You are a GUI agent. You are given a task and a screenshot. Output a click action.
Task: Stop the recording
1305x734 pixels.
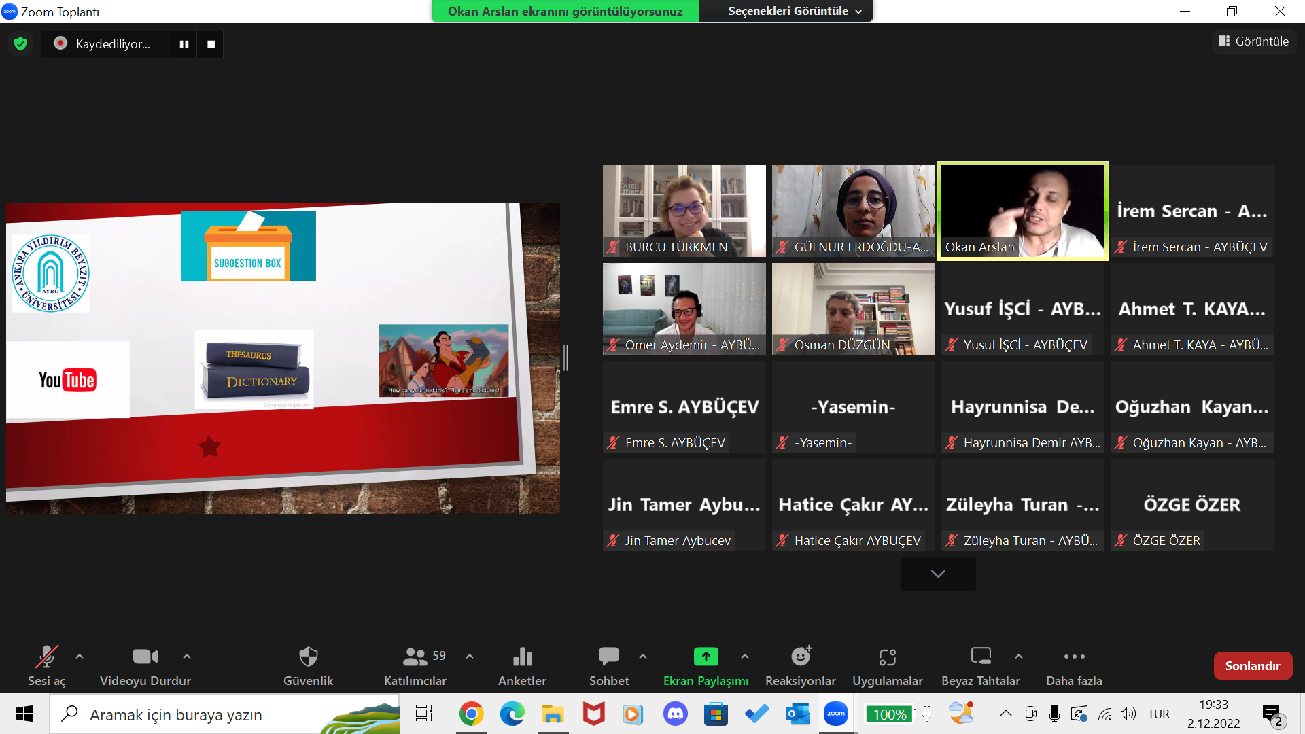[211, 44]
